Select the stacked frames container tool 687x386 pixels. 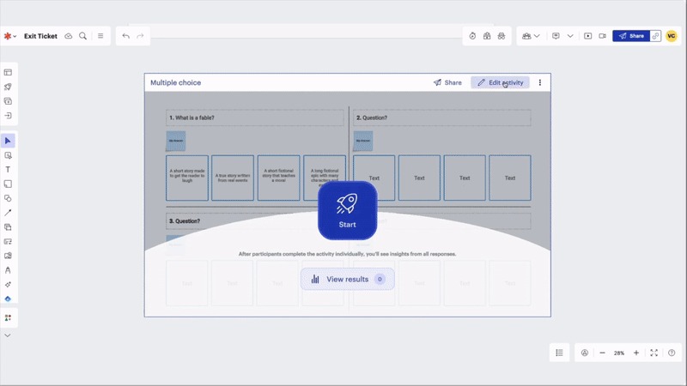pyautogui.click(x=8, y=227)
